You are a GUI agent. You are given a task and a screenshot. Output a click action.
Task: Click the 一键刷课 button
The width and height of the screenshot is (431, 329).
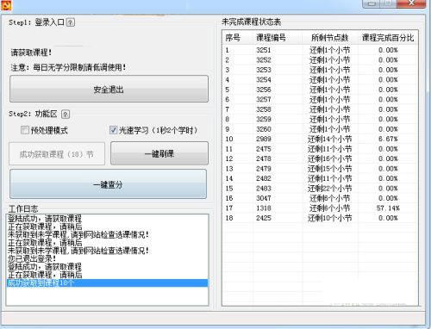pos(159,153)
